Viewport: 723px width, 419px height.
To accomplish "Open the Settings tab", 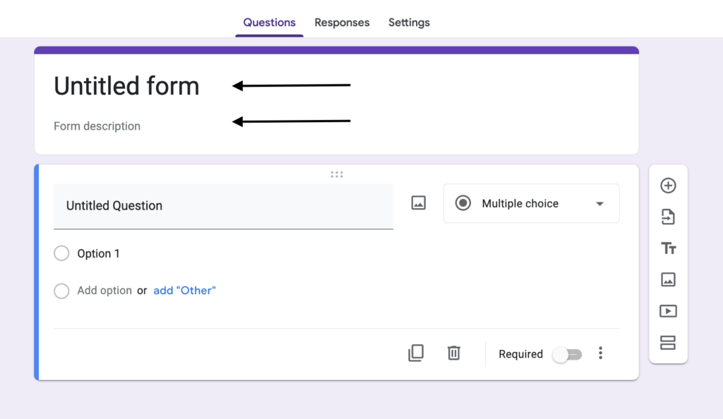I will coord(409,23).
